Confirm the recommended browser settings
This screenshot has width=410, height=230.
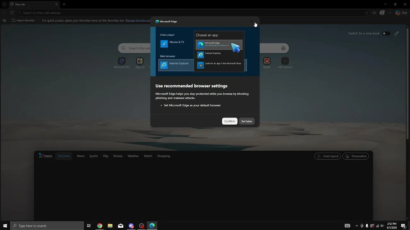click(x=229, y=121)
